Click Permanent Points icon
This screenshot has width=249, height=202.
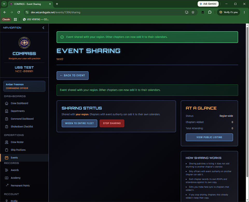(7, 185)
